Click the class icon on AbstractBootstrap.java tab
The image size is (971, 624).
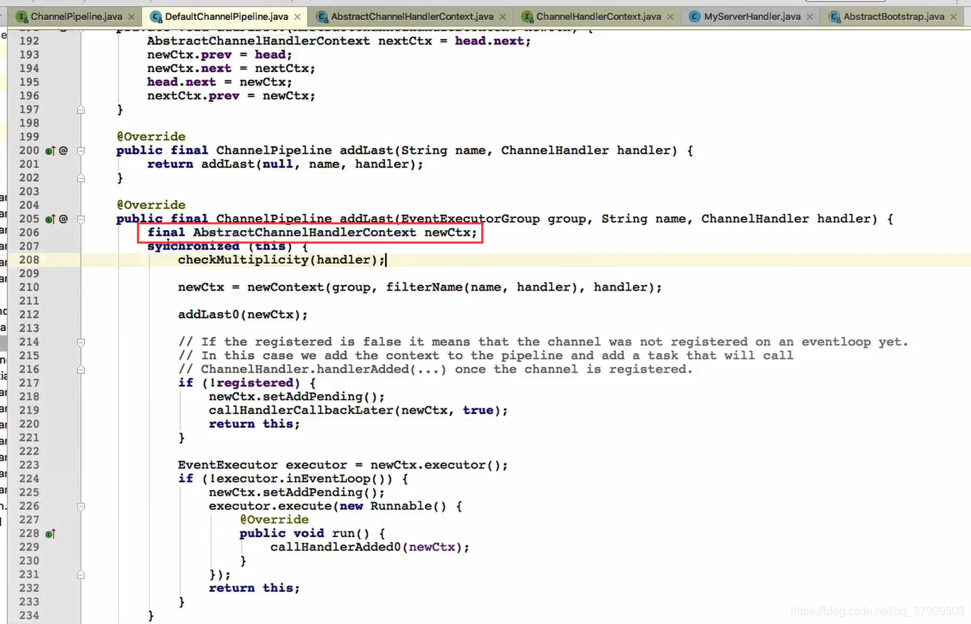[834, 16]
